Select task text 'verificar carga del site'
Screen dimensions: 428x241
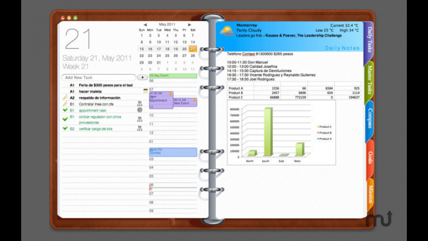pyautogui.click(x=95, y=129)
